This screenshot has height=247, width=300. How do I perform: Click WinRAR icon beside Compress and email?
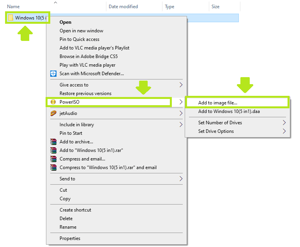point(53,159)
